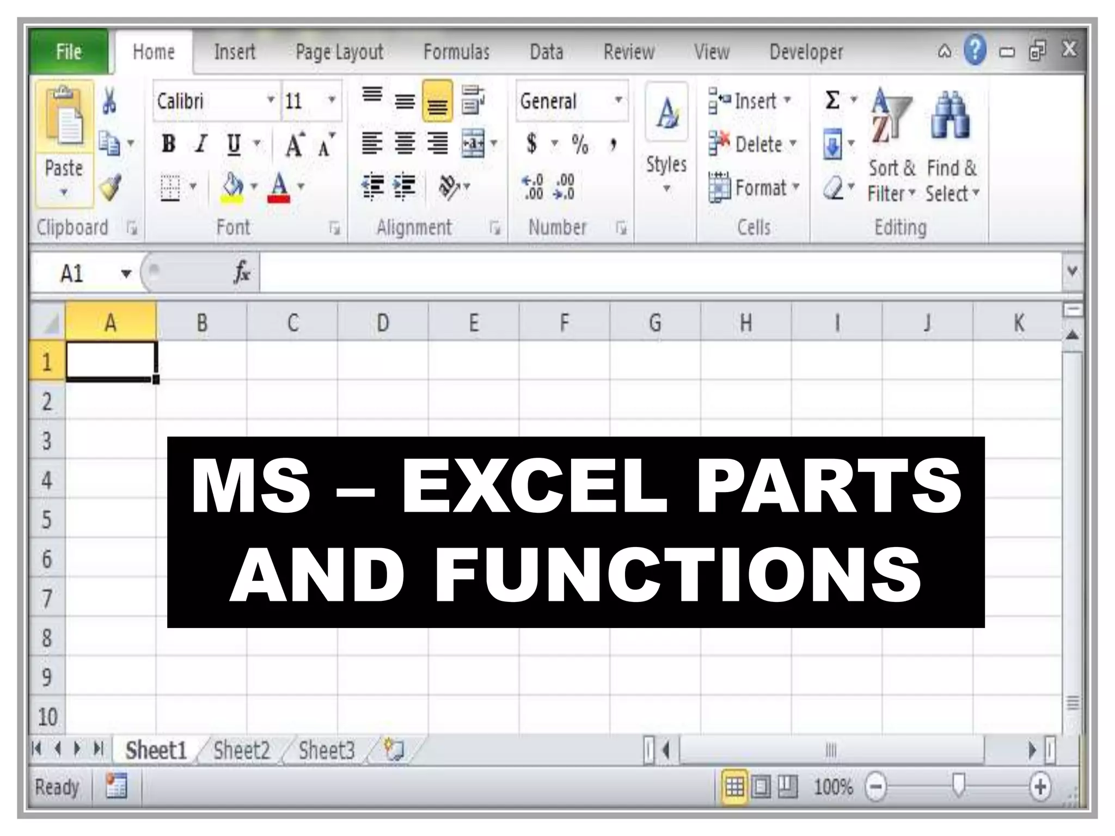The height and width of the screenshot is (836, 1115).
Task: Select the Sheet2 worksheet tab
Action: coord(242,751)
